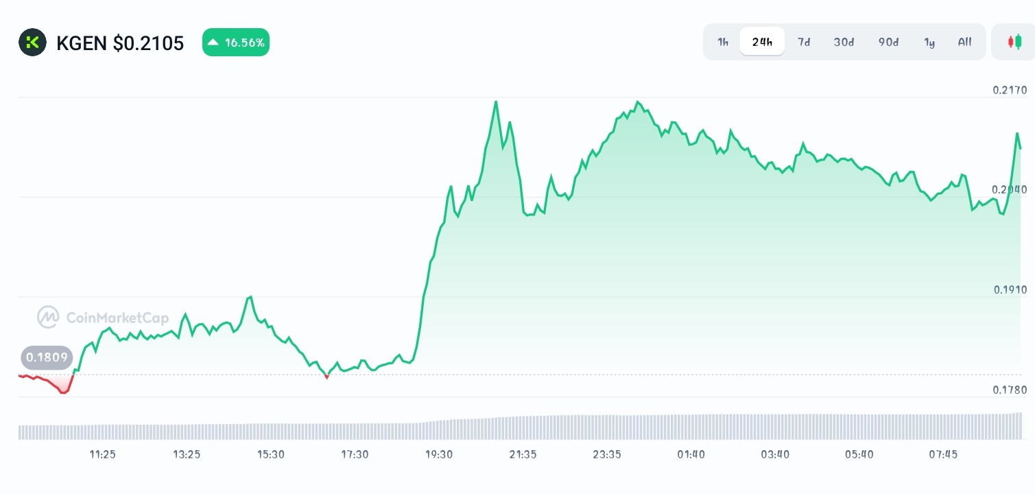Click the green 16.56% change badge
Image resolution: width=1035 pixels, height=494 pixels.
(236, 42)
